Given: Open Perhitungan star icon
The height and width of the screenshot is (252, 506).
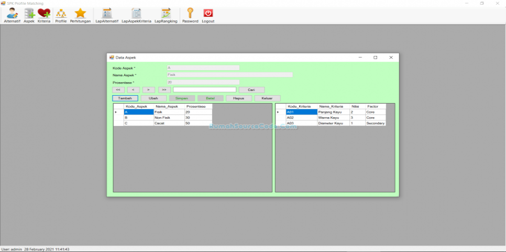Looking at the screenshot, I should click(x=80, y=16).
